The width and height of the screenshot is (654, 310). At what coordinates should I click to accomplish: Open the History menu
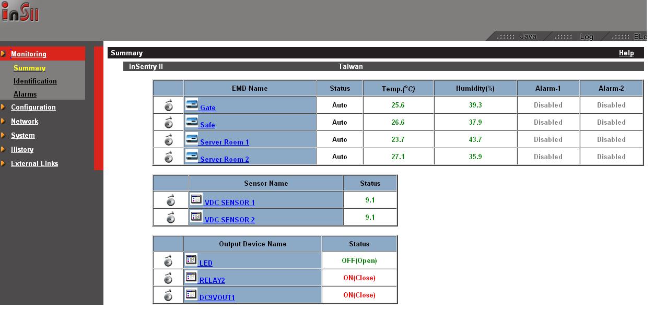coord(22,150)
